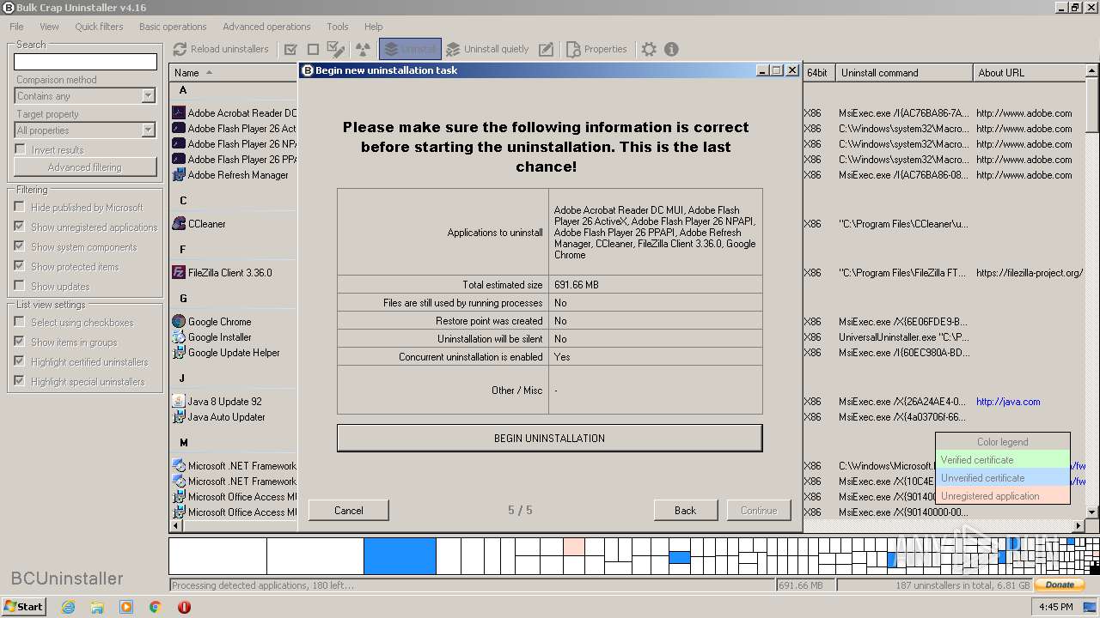Select the FileZilla Client 3.36.0 icon

coord(179,272)
